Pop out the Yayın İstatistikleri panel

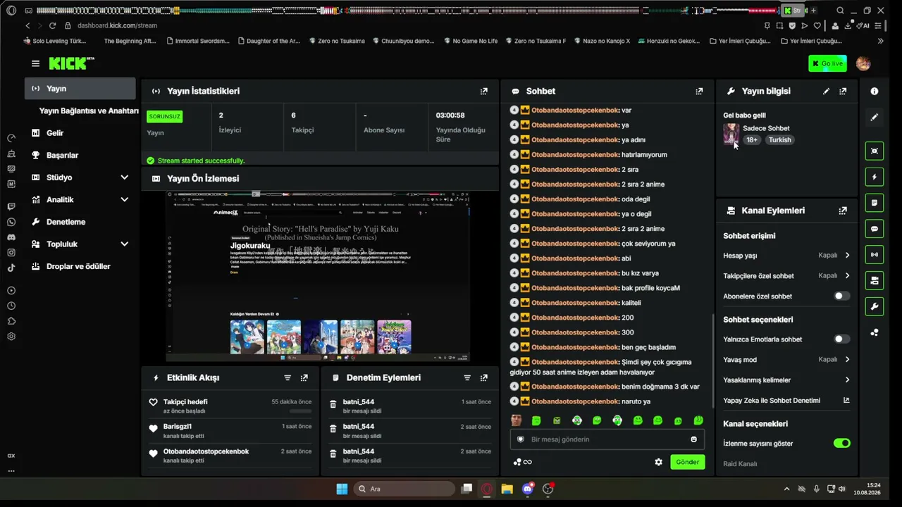pyautogui.click(x=483, y=92)
